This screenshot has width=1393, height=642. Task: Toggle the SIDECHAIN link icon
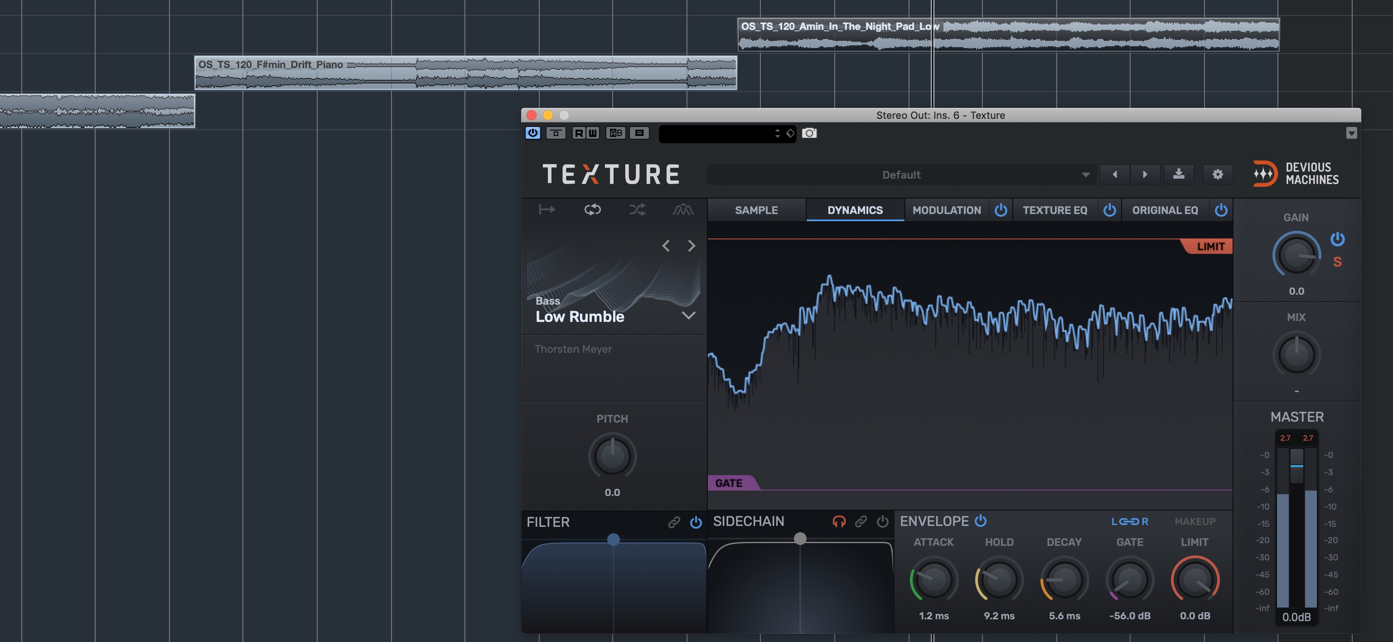coord(861,521)
